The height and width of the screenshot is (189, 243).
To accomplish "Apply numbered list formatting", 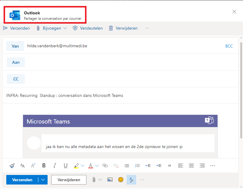I will pyautogui.click(x=137, y=166).
